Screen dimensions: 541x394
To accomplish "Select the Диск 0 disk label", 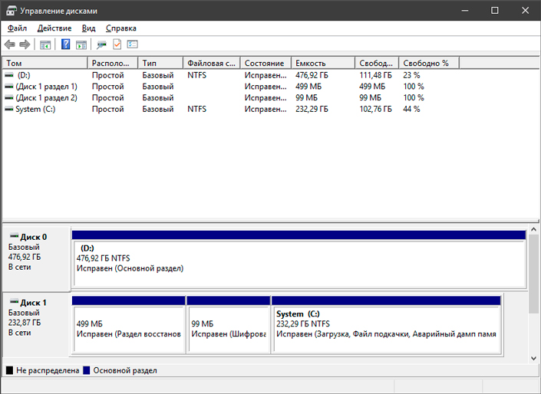I will click(36, 259).
